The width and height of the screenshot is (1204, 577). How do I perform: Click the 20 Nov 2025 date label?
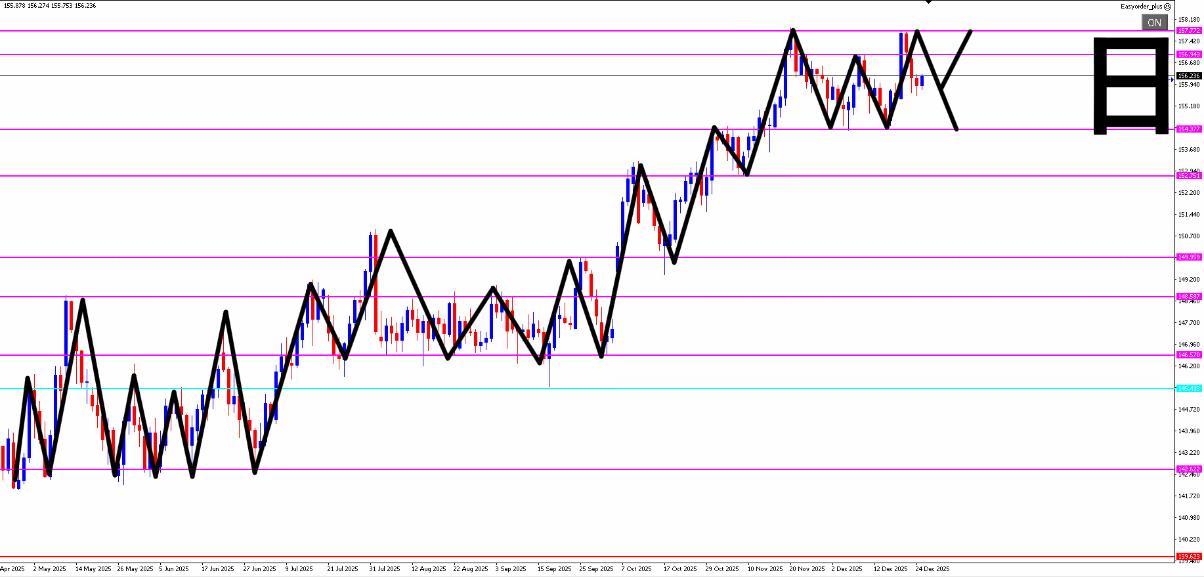[x=807, y=569]
